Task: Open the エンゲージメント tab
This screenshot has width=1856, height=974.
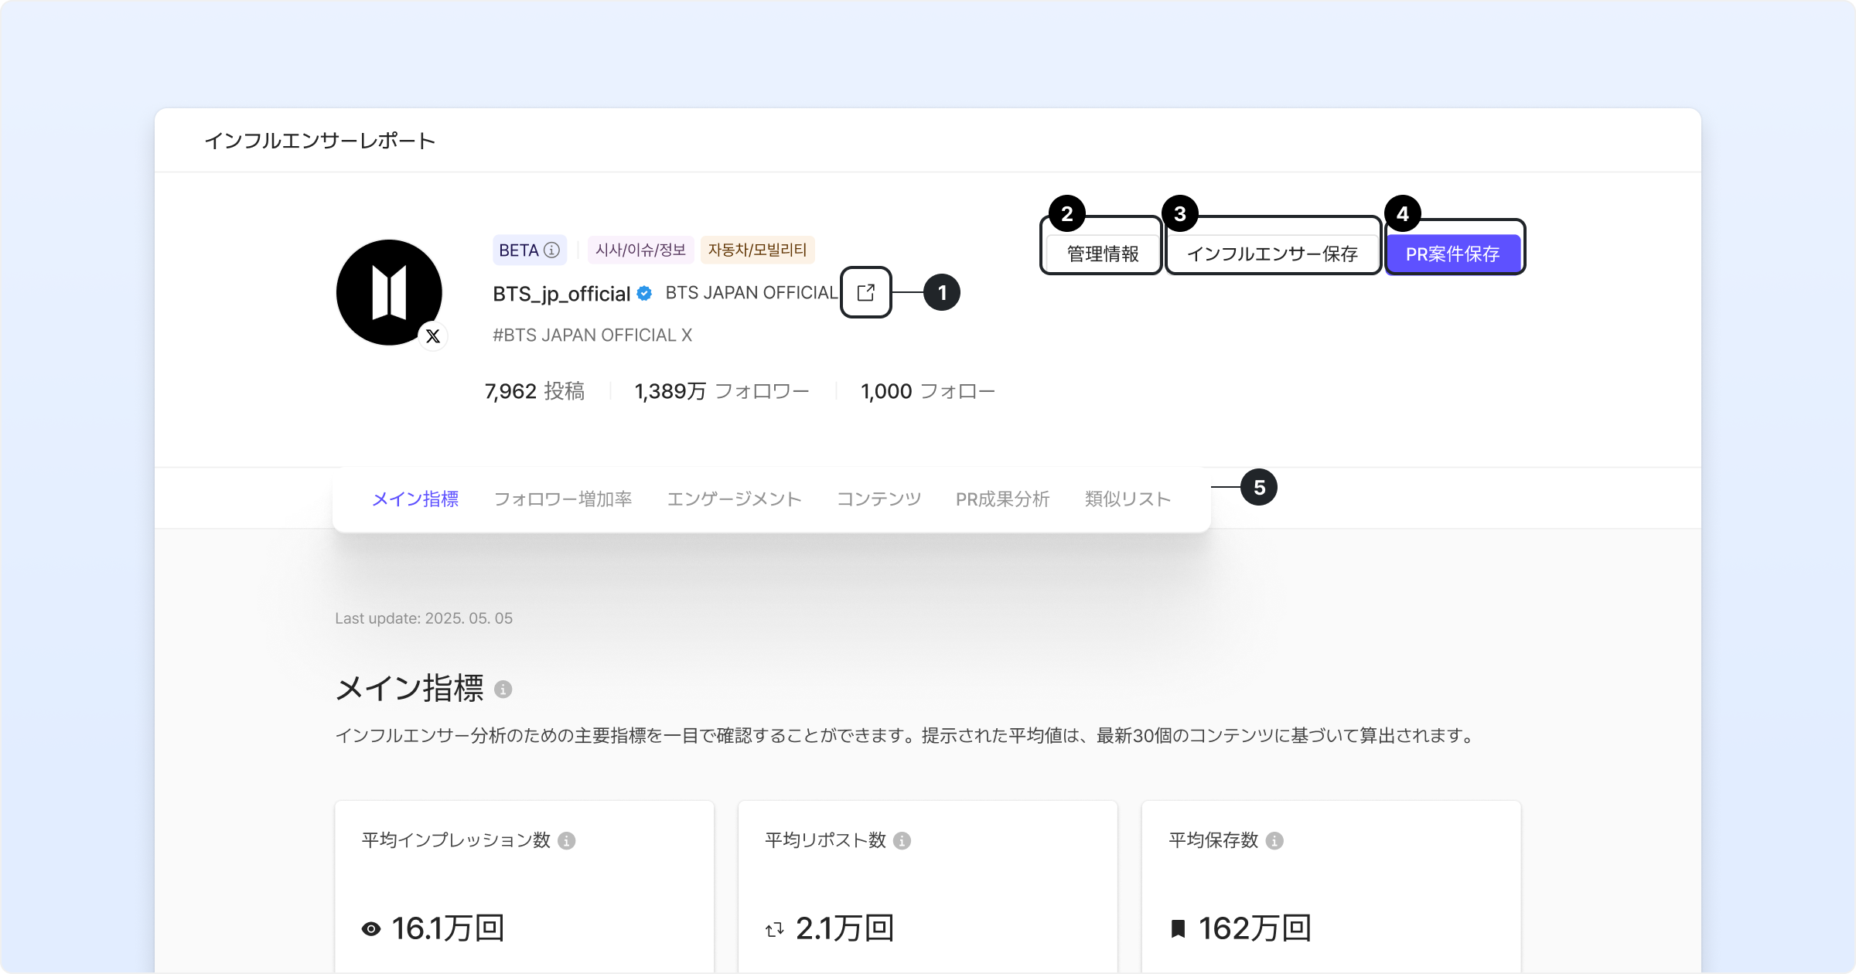Action: (734, 499)
